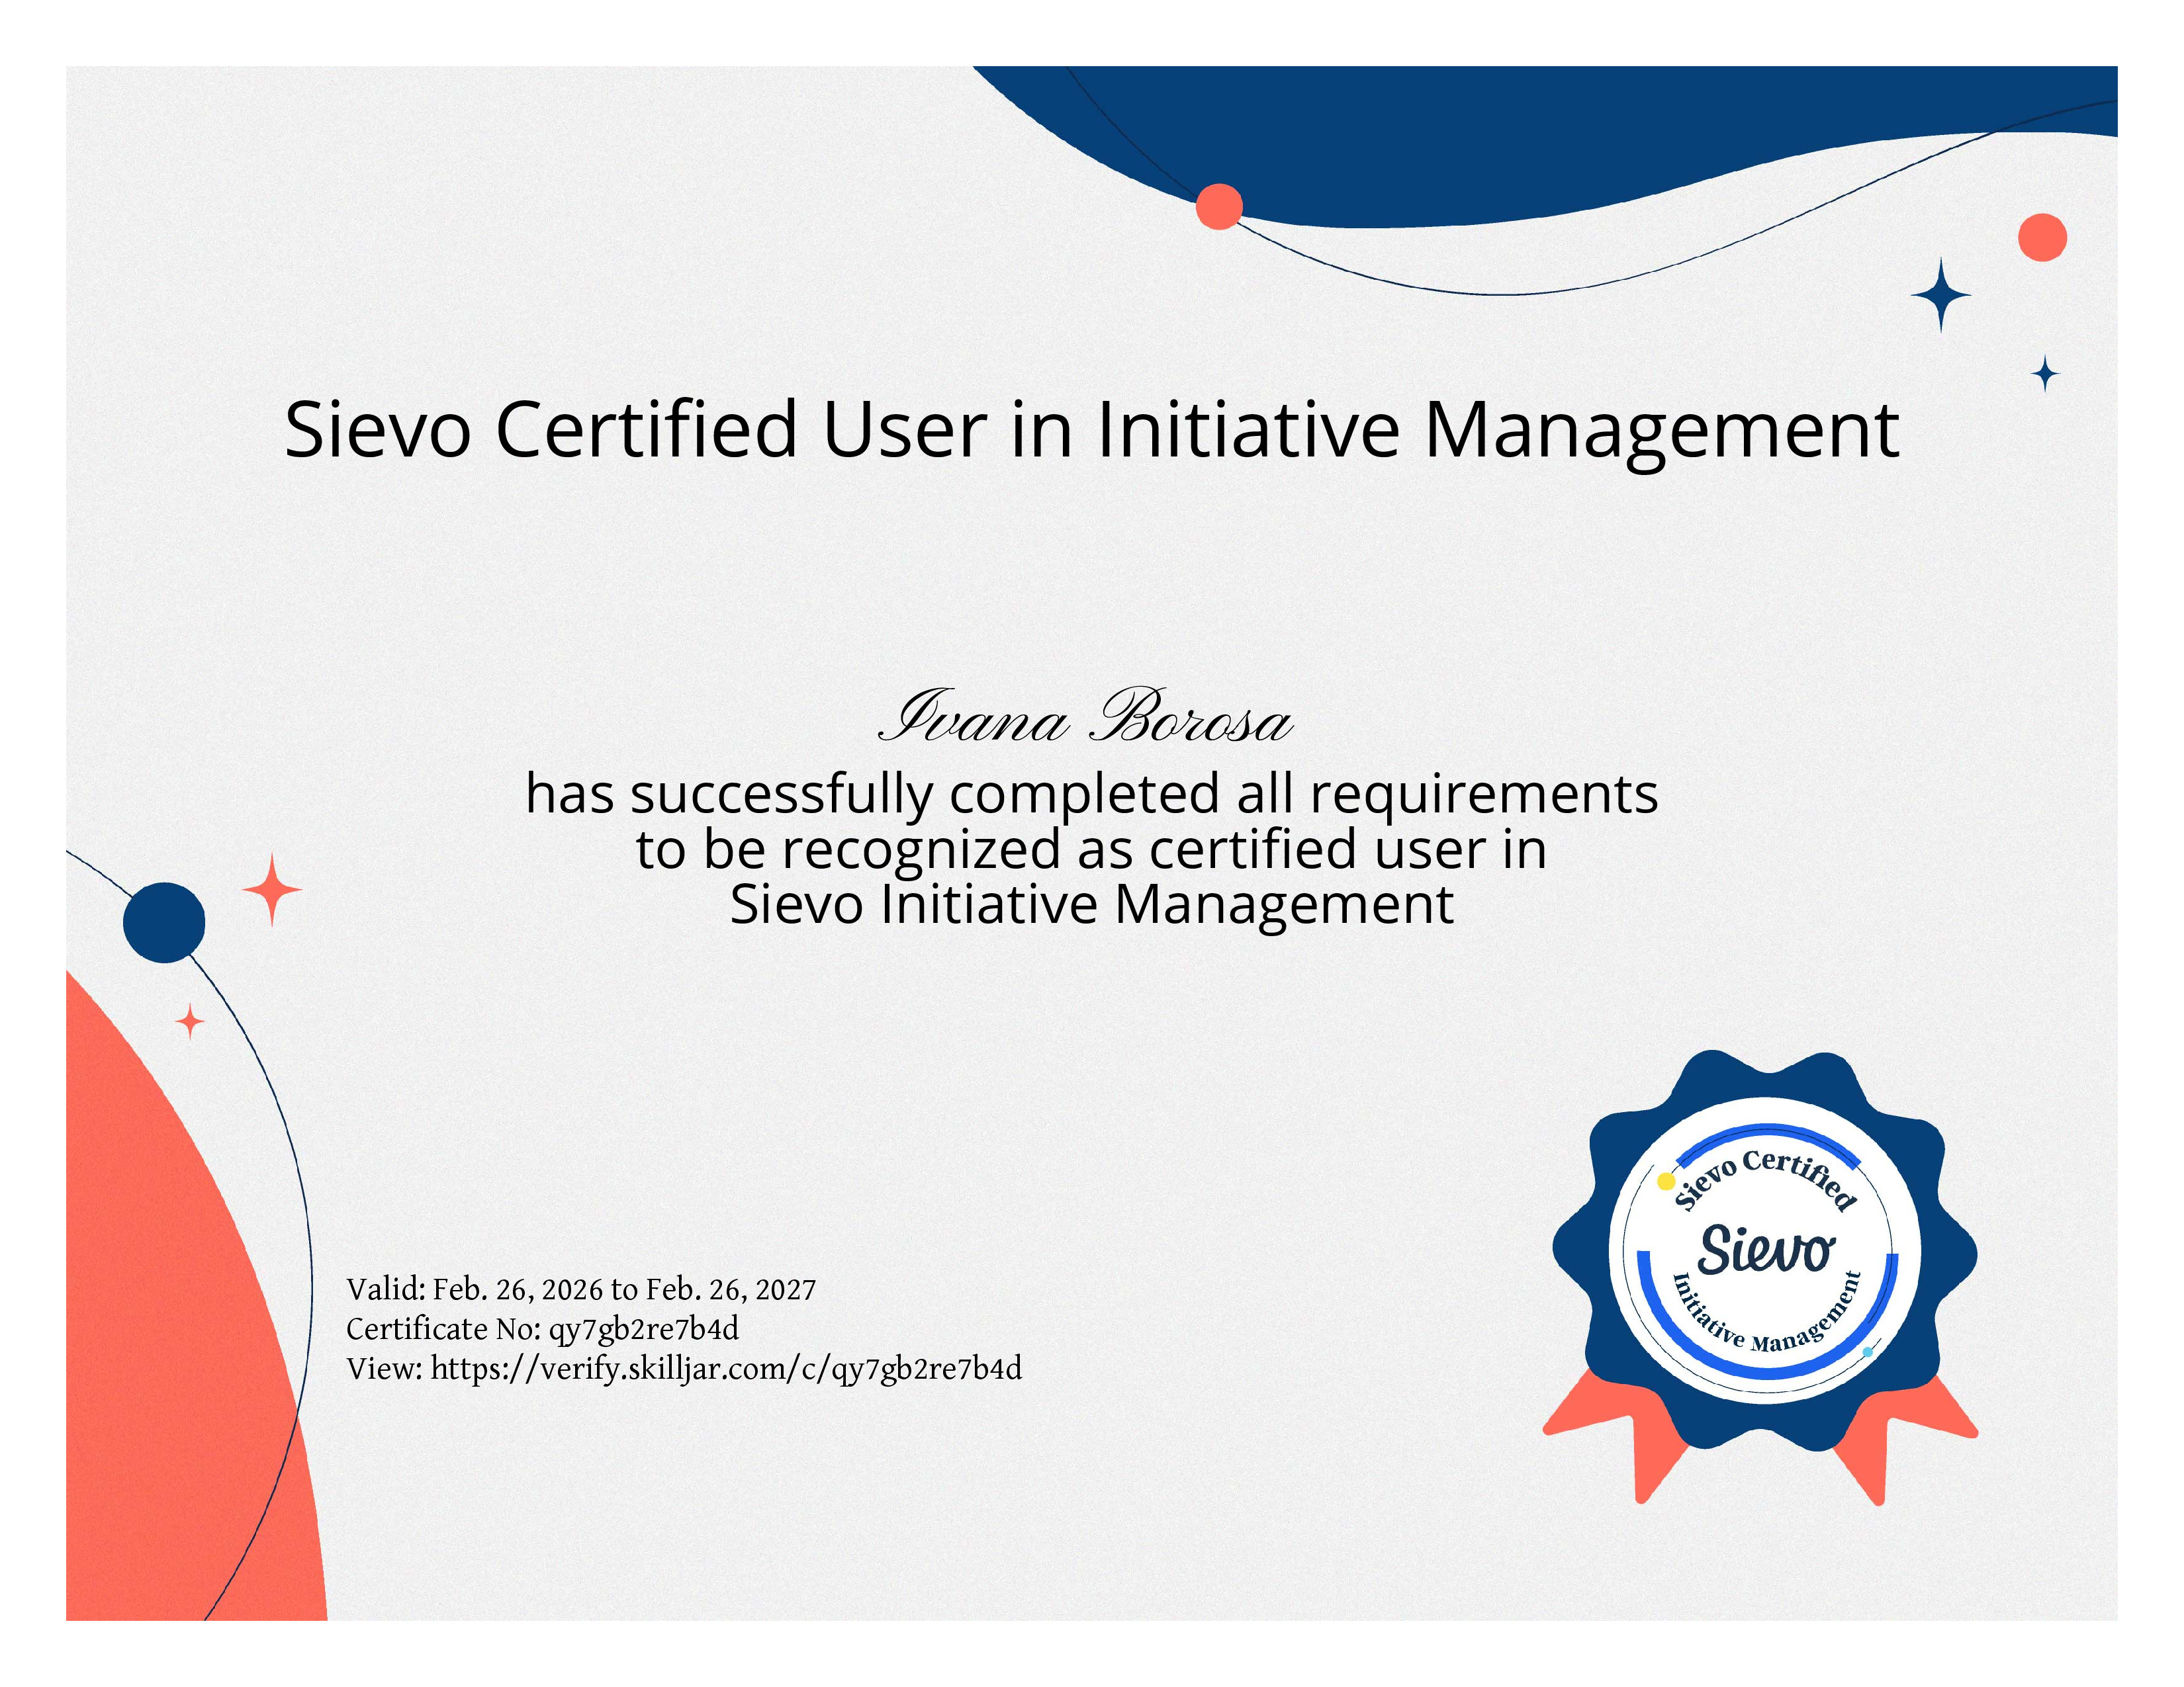Click the Certificate No qy7gb2re7b4d text

[x=542, y=1328]
